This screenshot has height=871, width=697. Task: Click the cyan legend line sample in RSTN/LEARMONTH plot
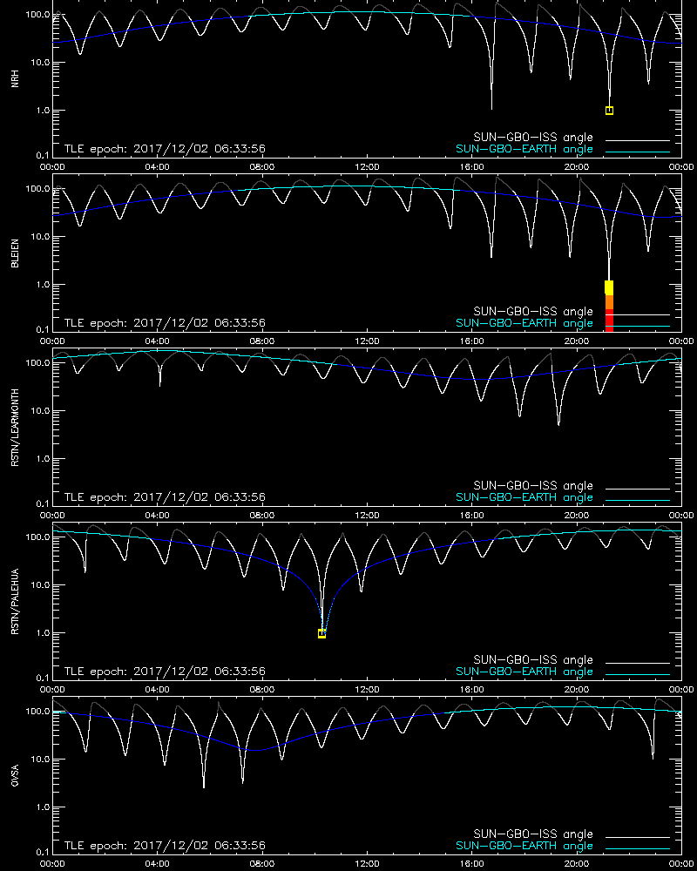pyautogui.click(x=638, y=500)
